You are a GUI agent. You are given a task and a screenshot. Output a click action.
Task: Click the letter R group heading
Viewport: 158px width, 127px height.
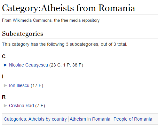(x=4, y=97)
